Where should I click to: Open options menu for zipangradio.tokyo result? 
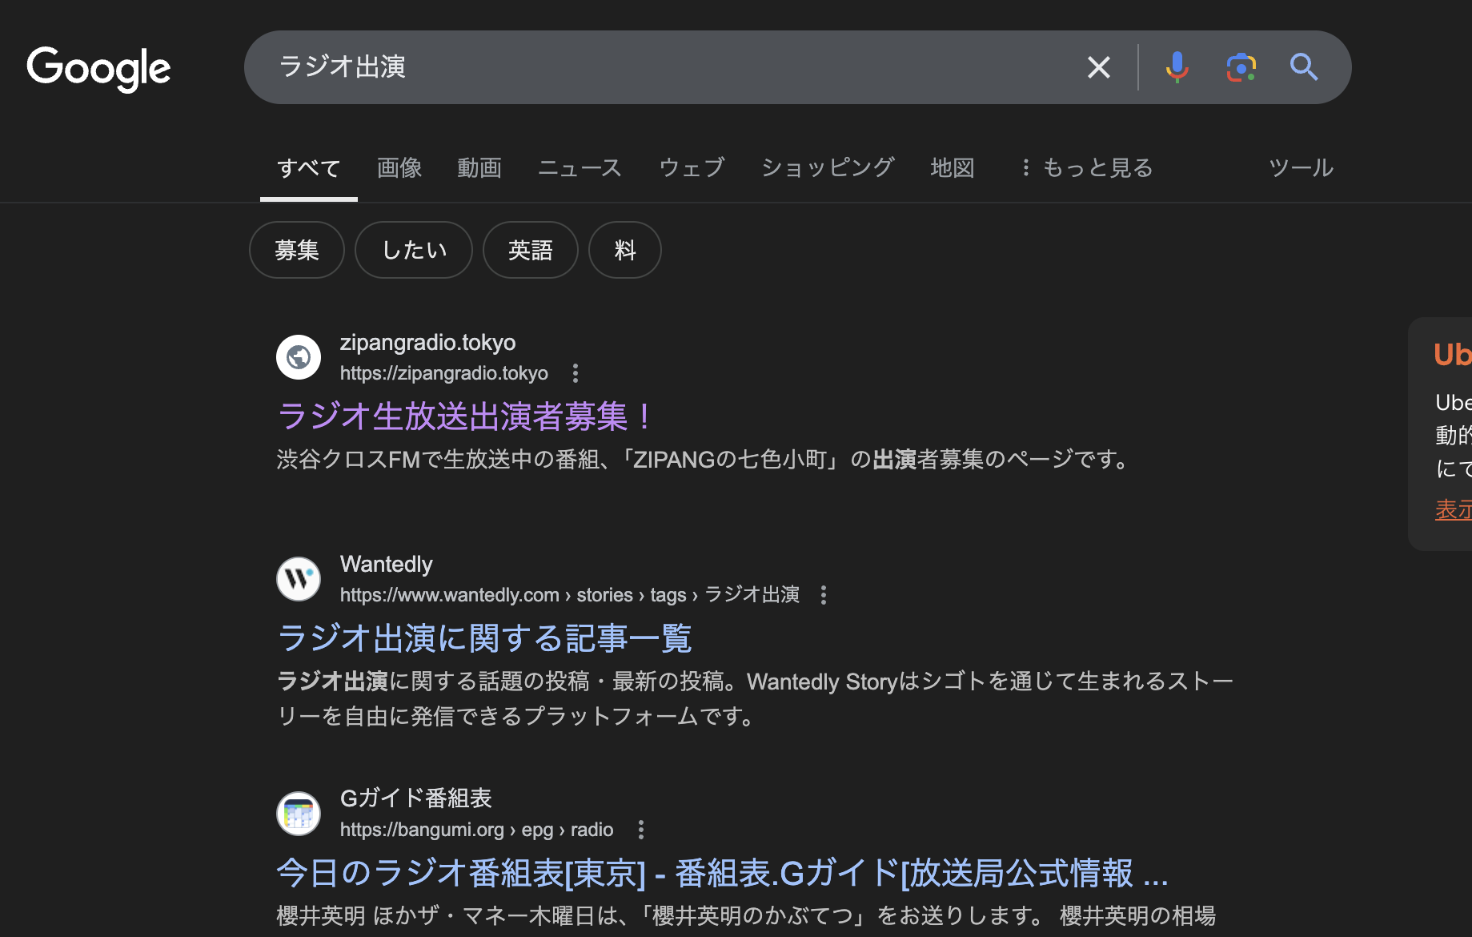575,373
